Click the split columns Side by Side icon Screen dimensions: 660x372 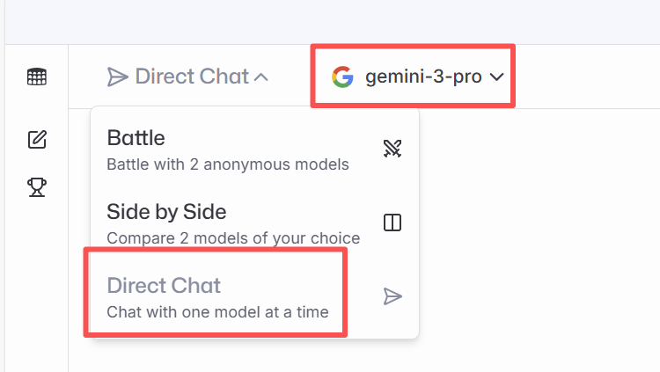(x=392, y=222)
